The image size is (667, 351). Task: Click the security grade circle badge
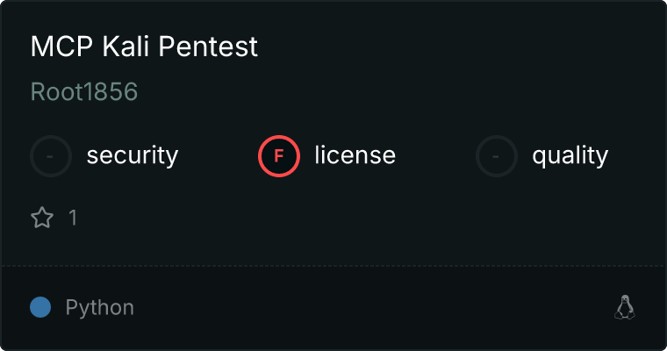point(51,156)
